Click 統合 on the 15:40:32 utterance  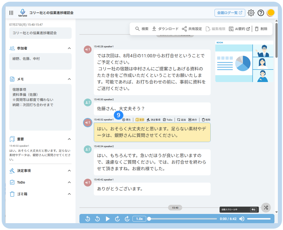point(193,120)
